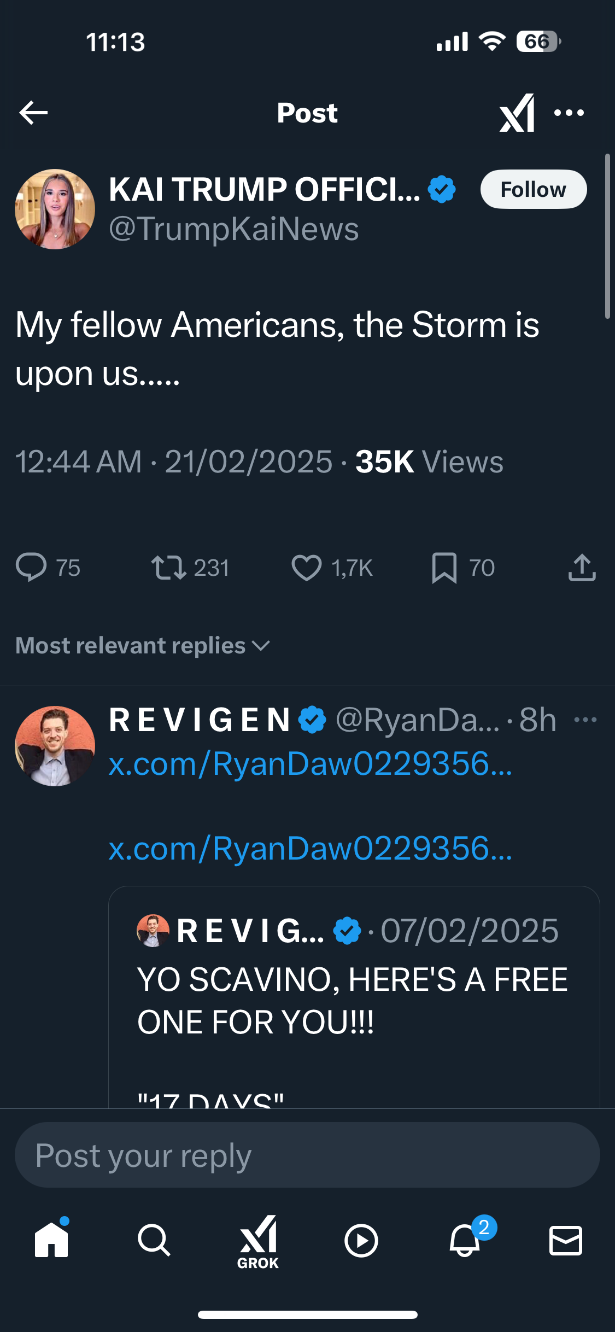
Task: Open Grok icon in post header
Action: 517,113
